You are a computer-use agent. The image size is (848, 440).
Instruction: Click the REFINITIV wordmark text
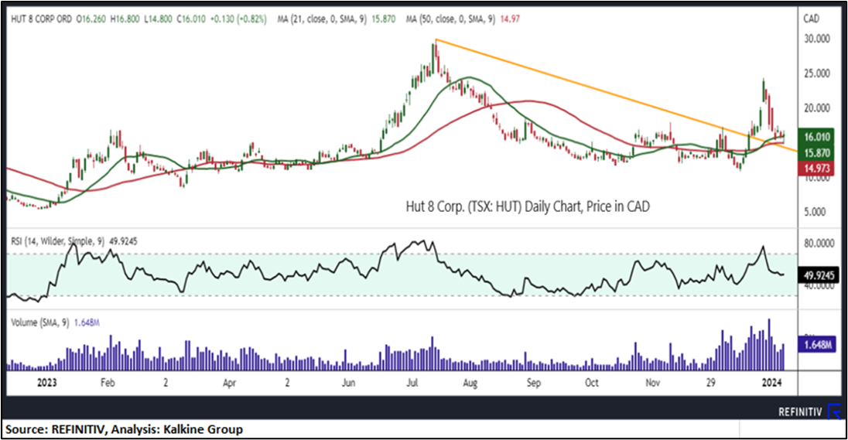(800, 412)
